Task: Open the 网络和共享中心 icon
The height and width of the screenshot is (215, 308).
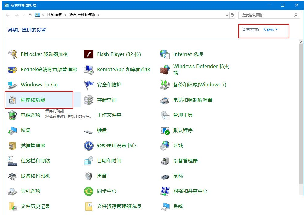Action: click(x=165, y=191)
